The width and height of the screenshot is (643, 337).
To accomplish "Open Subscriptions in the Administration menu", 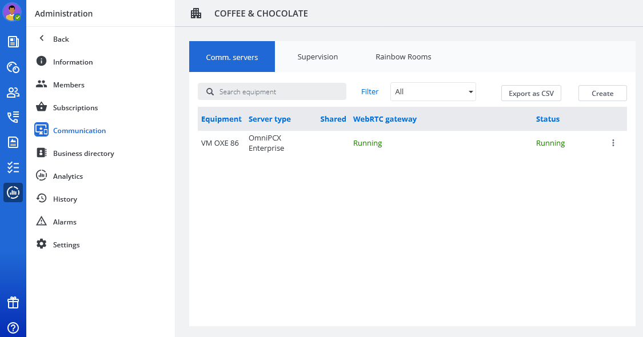I will pos(75,107).
